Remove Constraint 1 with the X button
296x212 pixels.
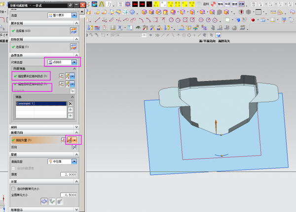(x=71, y=103)
